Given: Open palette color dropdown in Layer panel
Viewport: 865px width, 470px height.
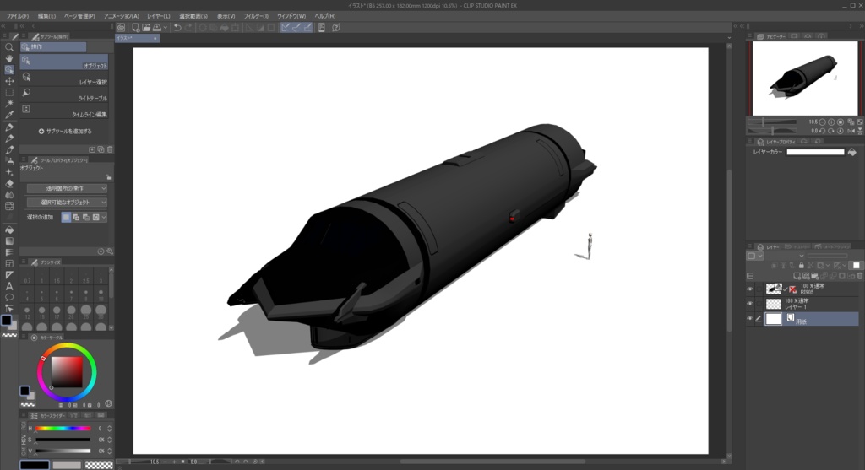Looking at the screenshot, I should point(755,257).
